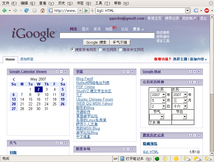This screenshot has height=162, width=214.
Task: Go to browser Home page icon
Action: coord(42,11)
